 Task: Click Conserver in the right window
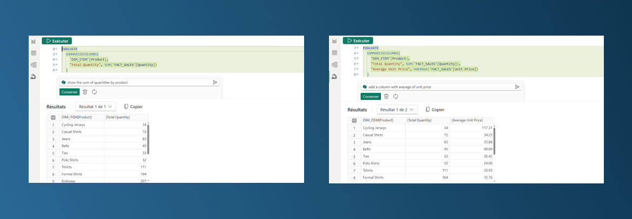click(x=371, y=97)
